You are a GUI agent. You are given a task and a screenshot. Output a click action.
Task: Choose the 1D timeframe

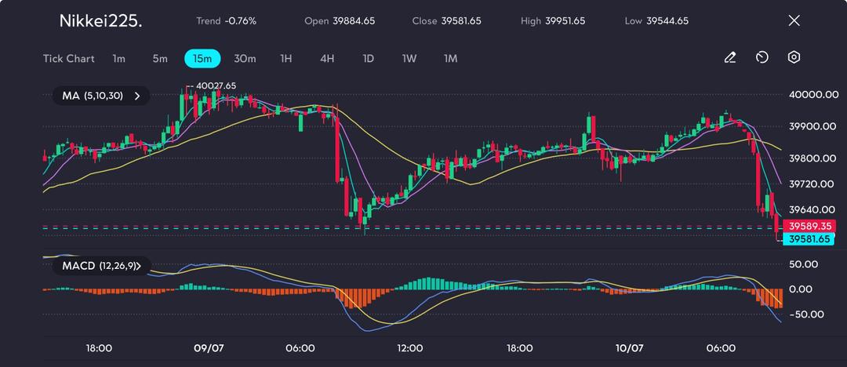[x=368, y=59]
